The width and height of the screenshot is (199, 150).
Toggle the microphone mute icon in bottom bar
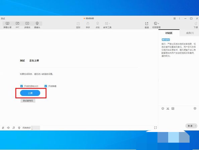[3, 128]
